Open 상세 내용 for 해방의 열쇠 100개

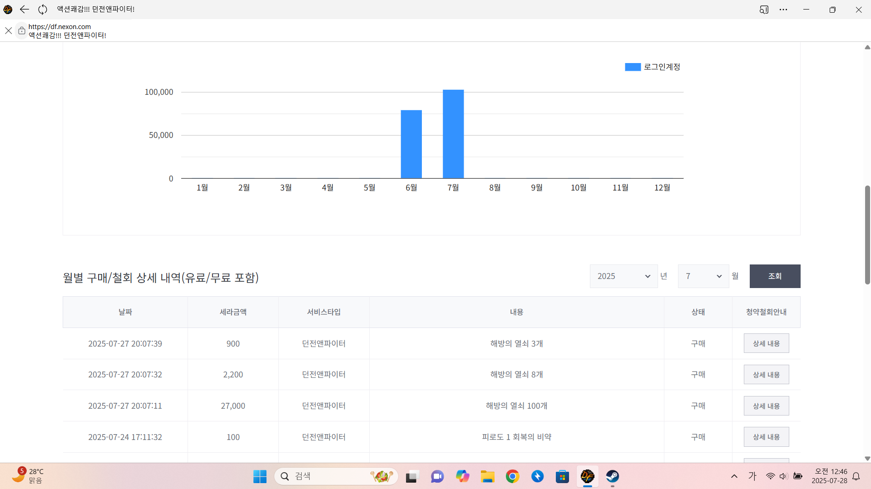[x=766, y=406]
